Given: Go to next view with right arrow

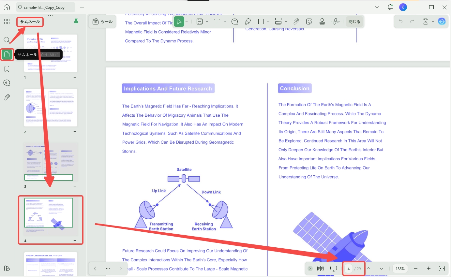Looking at the screenshot, I should point(121,269).
